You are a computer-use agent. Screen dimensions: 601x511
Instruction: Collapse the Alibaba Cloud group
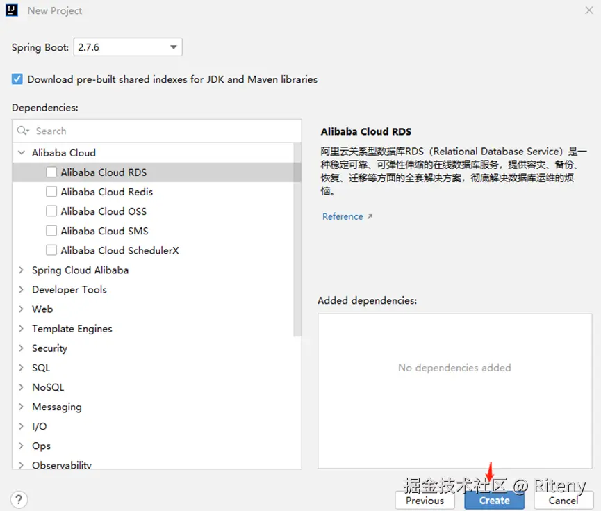coord(22,153)
